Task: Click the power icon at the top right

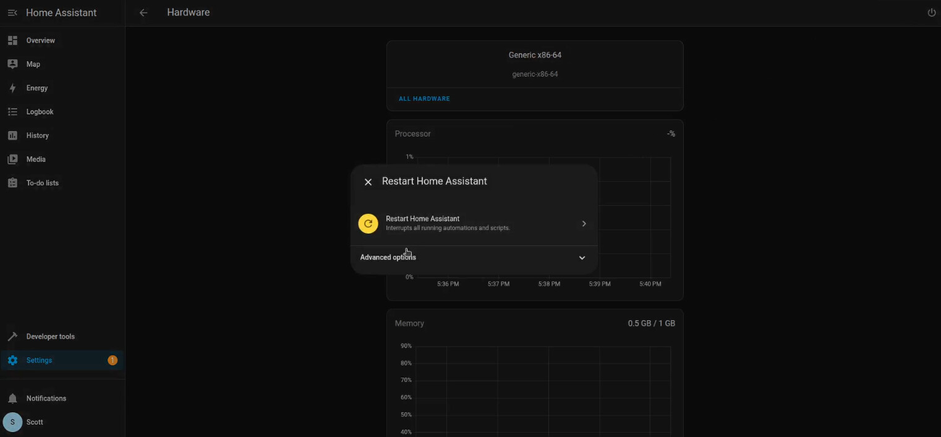Action: pyautogui.click(x=932, y=13)
